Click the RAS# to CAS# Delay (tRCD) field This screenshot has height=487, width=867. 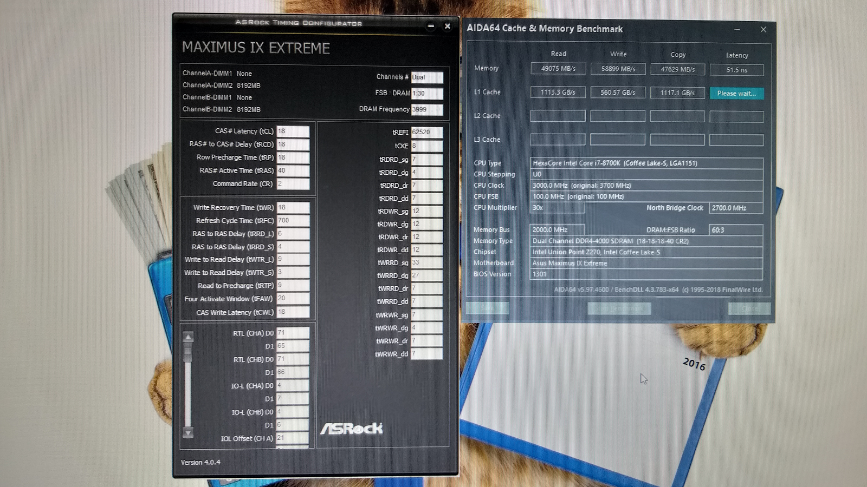pos(293,144)
